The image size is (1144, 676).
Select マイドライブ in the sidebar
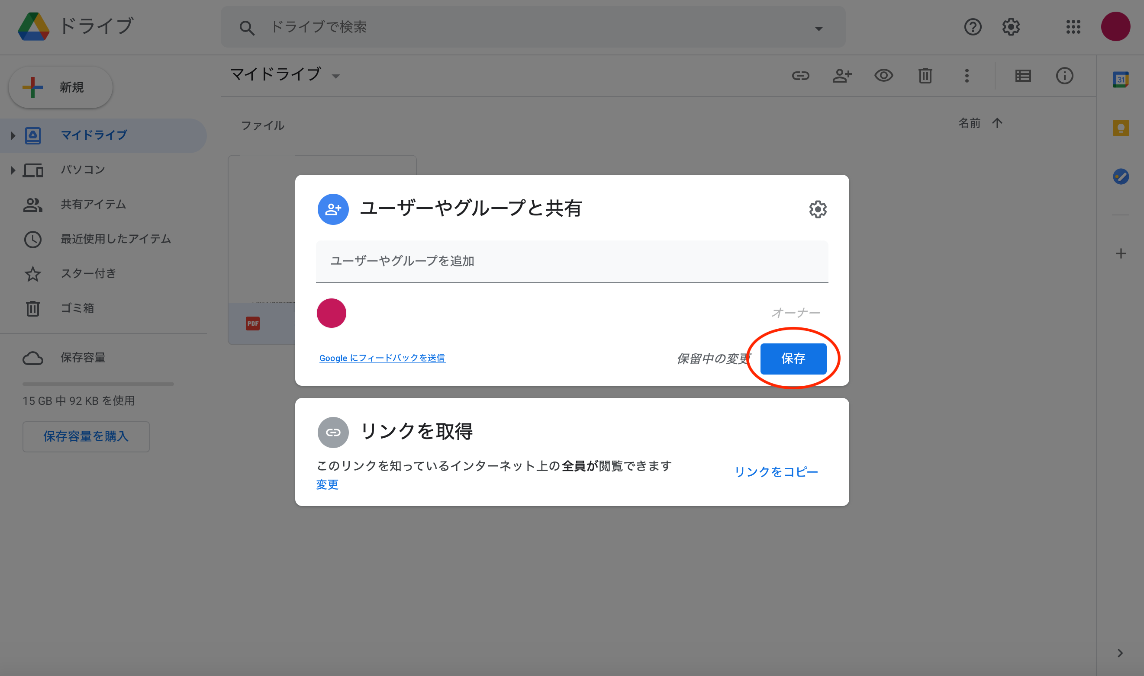coord(103,135)
